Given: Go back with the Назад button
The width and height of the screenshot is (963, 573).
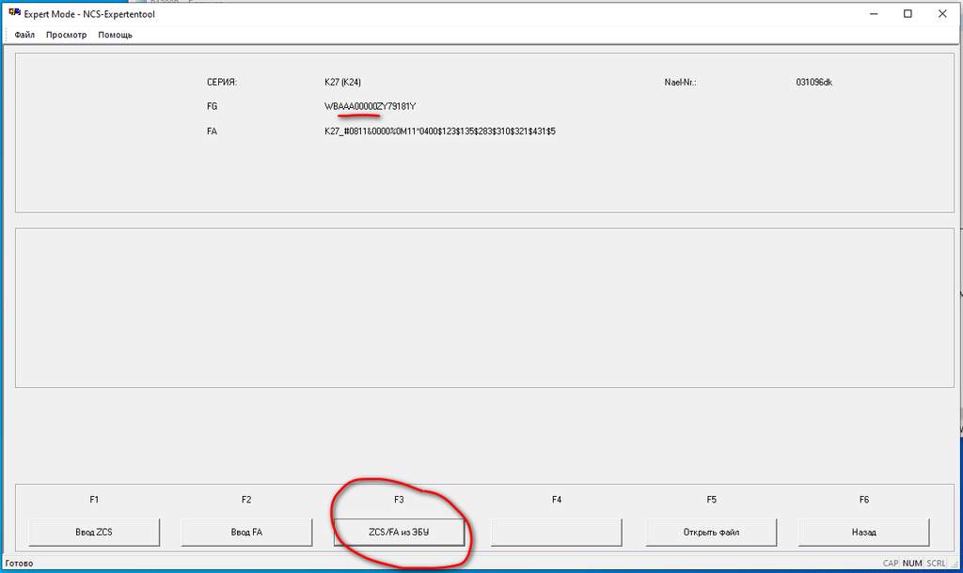Looking at the screenshot, I should click(863, 532).
